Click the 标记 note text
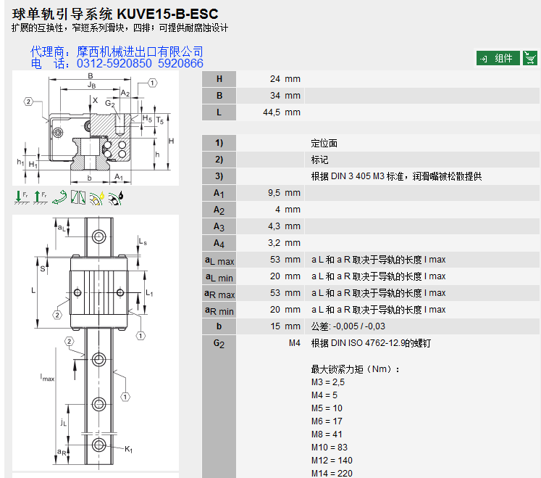The image size is (541, 478). click(x=320, y=160)
